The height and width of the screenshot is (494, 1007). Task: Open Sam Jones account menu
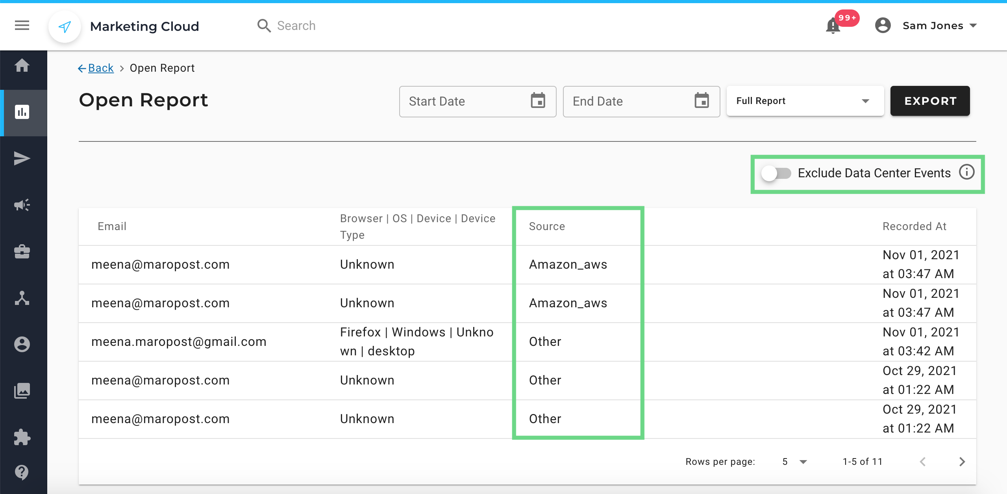coord(940,26)
